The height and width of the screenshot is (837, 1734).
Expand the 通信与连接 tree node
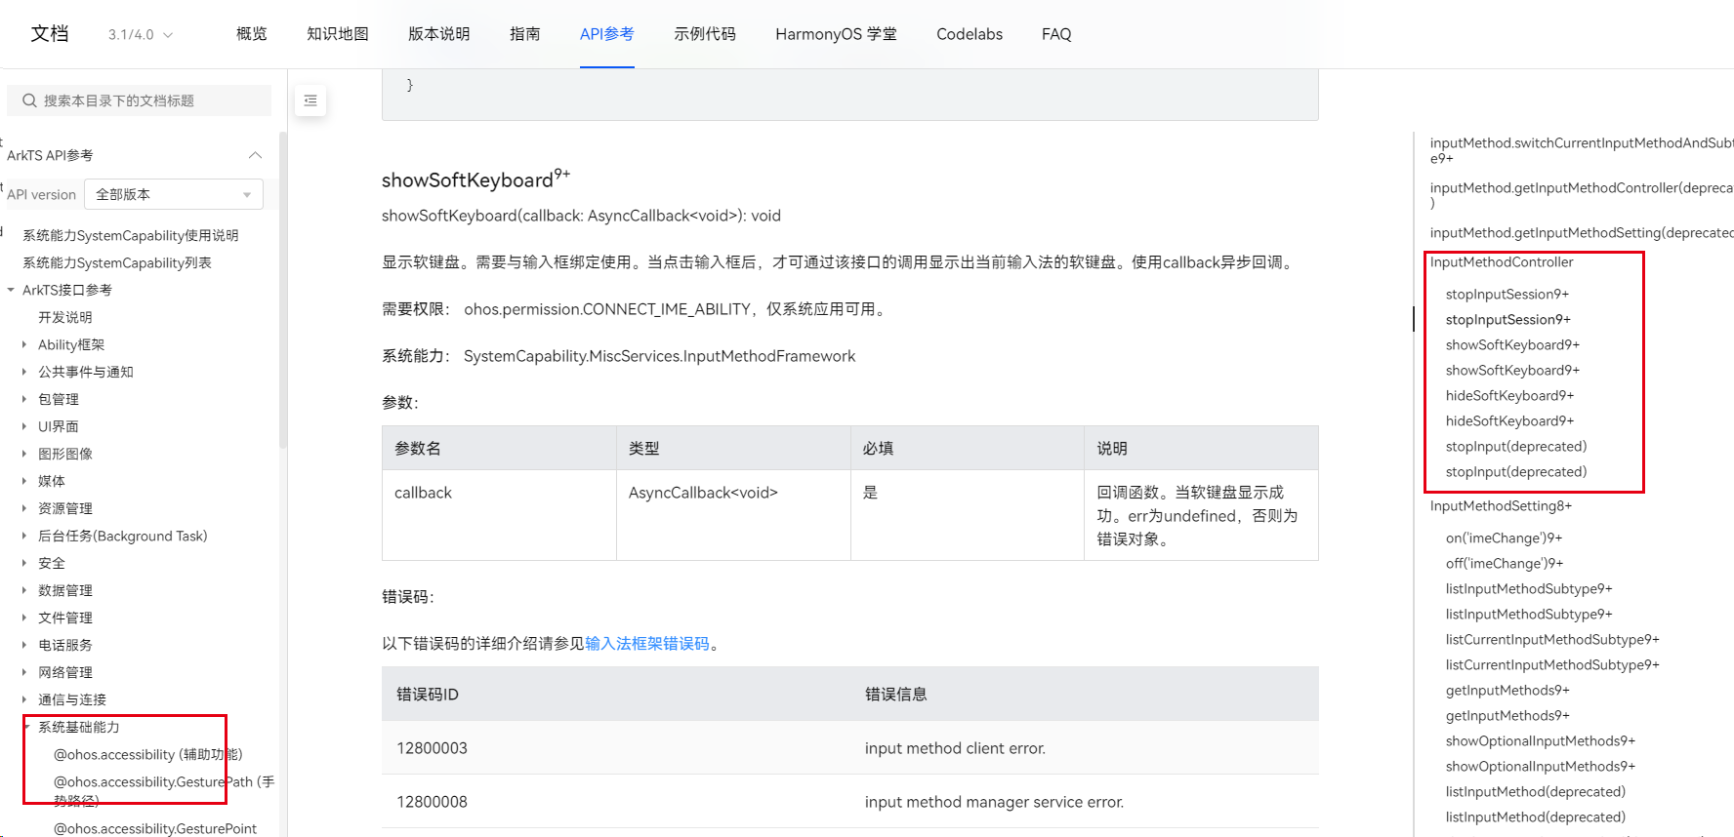point(24,699)
